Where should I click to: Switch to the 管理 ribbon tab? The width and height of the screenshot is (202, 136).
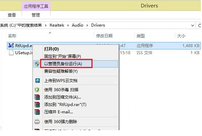36,15
